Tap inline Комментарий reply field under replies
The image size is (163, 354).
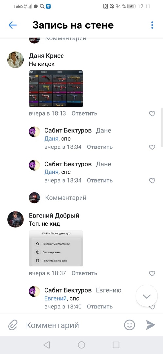tap(66, 198)
